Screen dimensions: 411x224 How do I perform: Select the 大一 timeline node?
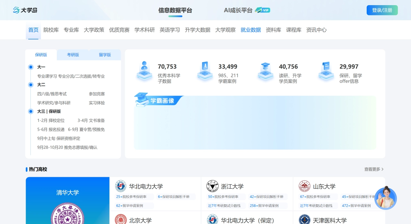31,67
